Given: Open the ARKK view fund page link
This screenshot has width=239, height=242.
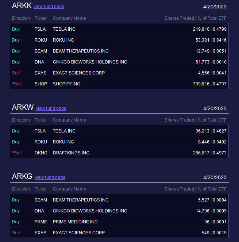Looking at the screenshot, I should tap(49, 7).
